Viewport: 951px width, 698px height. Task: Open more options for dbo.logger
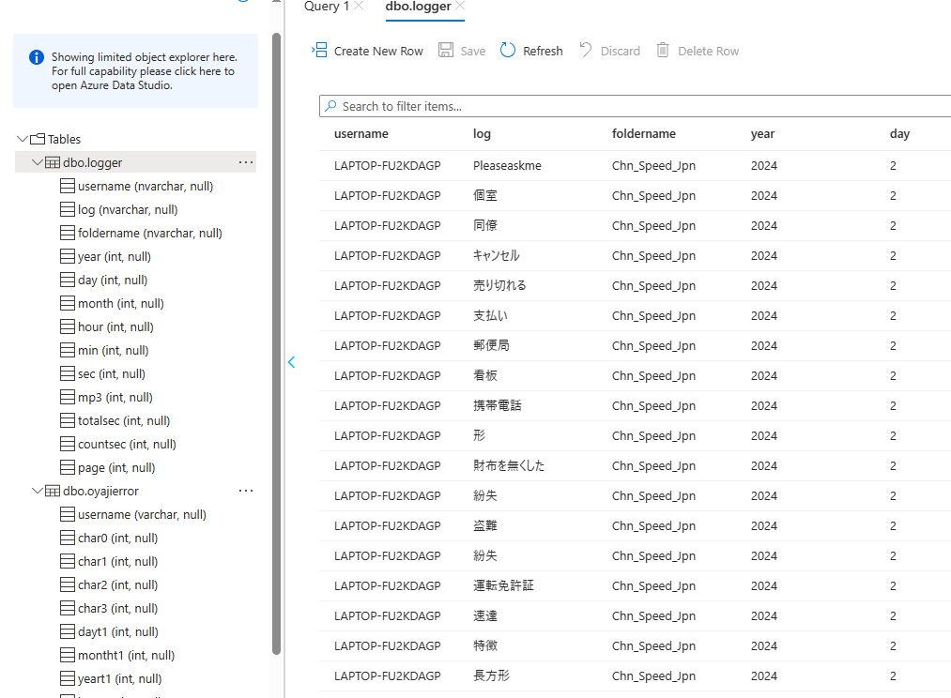(246, 162)
